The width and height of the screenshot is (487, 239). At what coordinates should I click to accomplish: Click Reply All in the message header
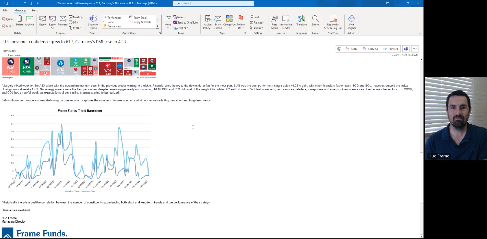370,49
